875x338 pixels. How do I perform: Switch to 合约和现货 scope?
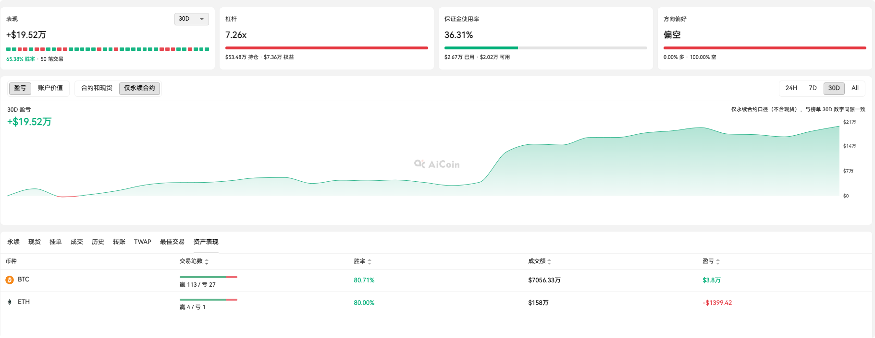point(97,88)
